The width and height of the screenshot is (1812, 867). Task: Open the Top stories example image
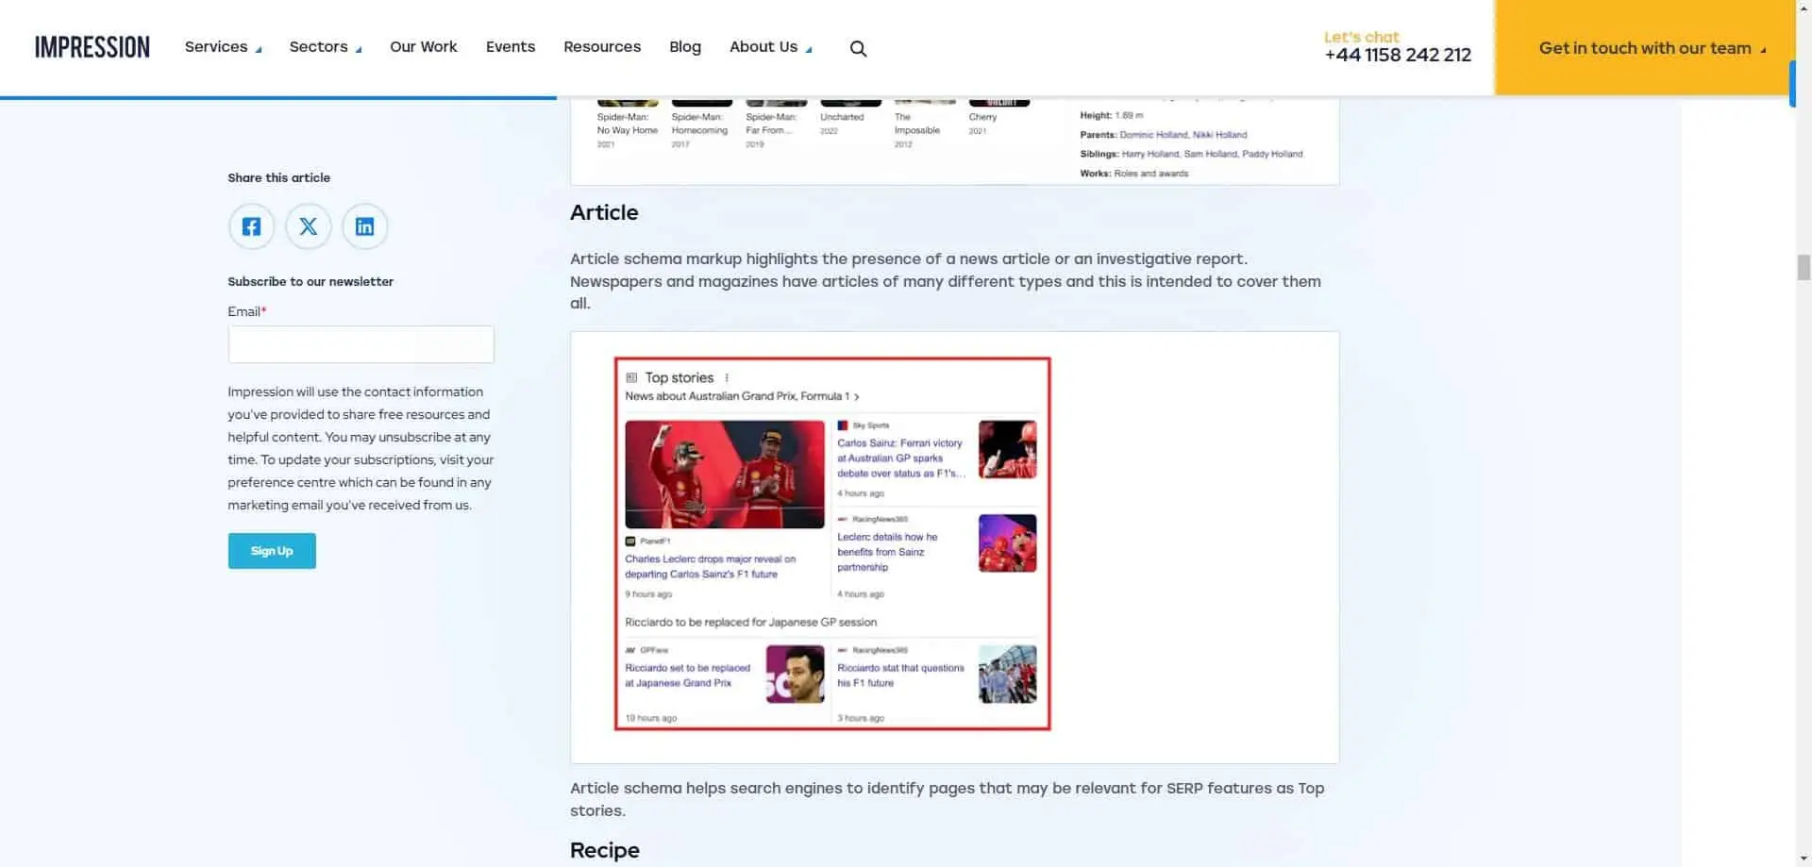[x=954, y=547]
